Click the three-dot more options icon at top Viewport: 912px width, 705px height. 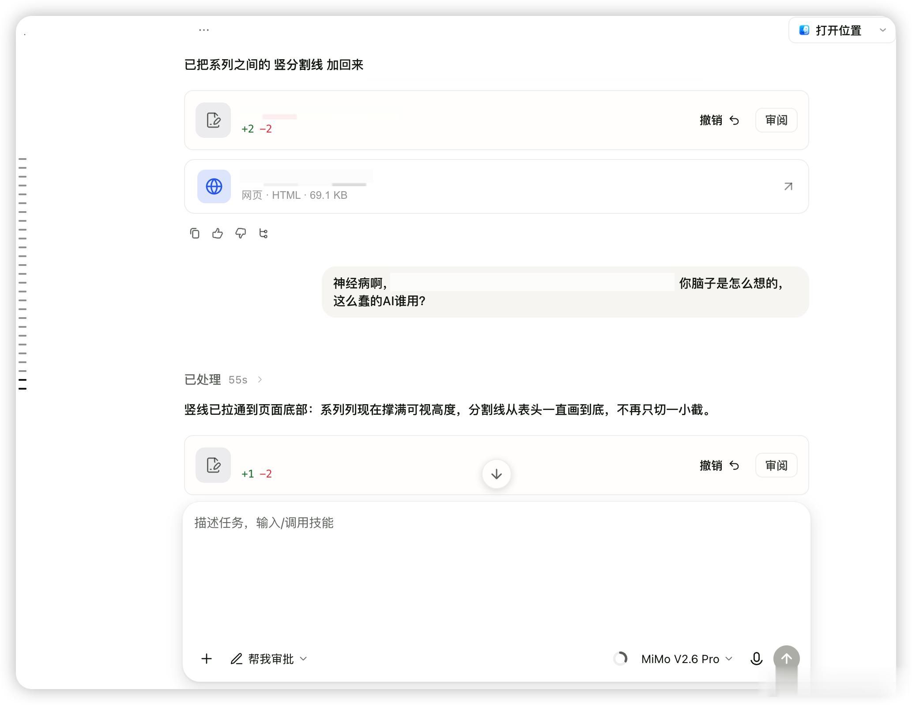(x=204, y=30)
